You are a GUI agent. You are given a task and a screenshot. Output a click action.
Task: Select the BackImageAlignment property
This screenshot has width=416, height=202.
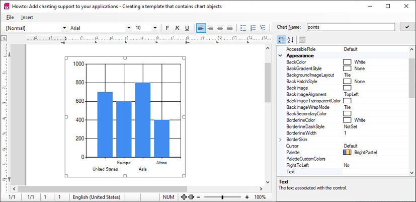tap(347, 94)
